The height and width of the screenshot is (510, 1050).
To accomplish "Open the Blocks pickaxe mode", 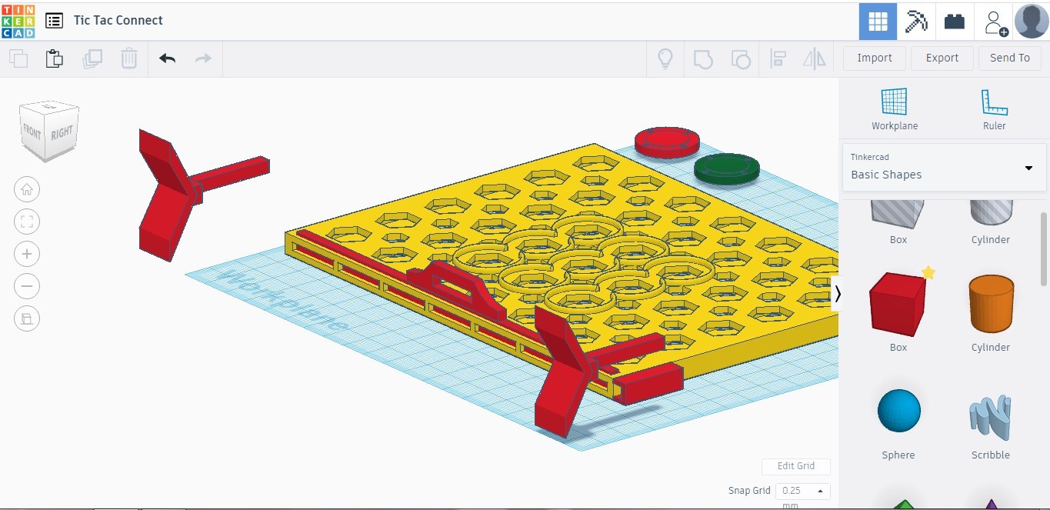I will [x=916, y=21].
